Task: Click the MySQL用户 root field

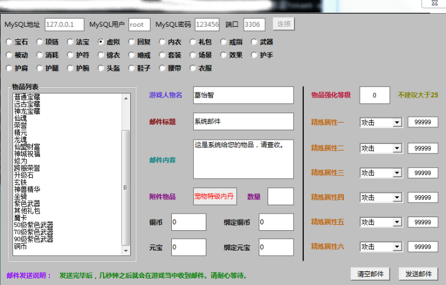Action: click(x=139, y=24)
